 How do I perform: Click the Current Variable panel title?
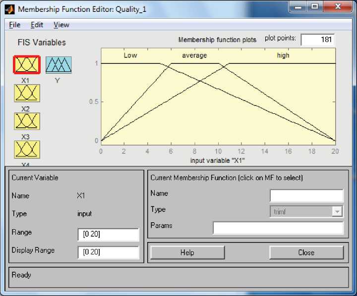click(x=35, y=178)
